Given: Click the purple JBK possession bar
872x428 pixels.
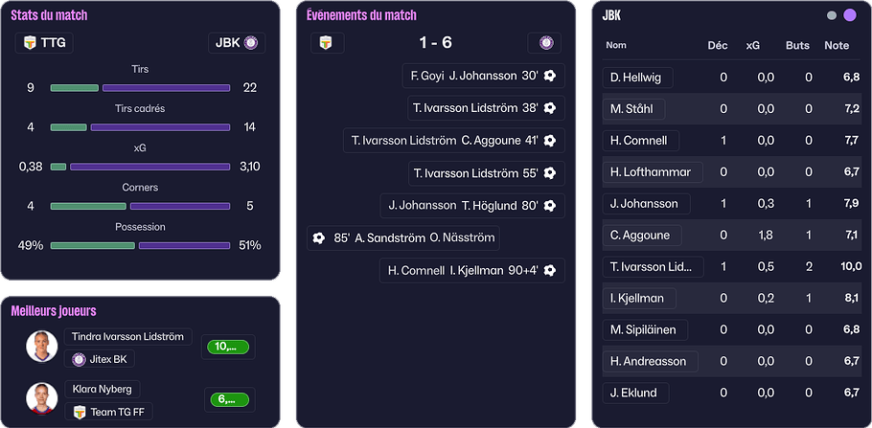Looking at the screenshot, I should point(185,245).
